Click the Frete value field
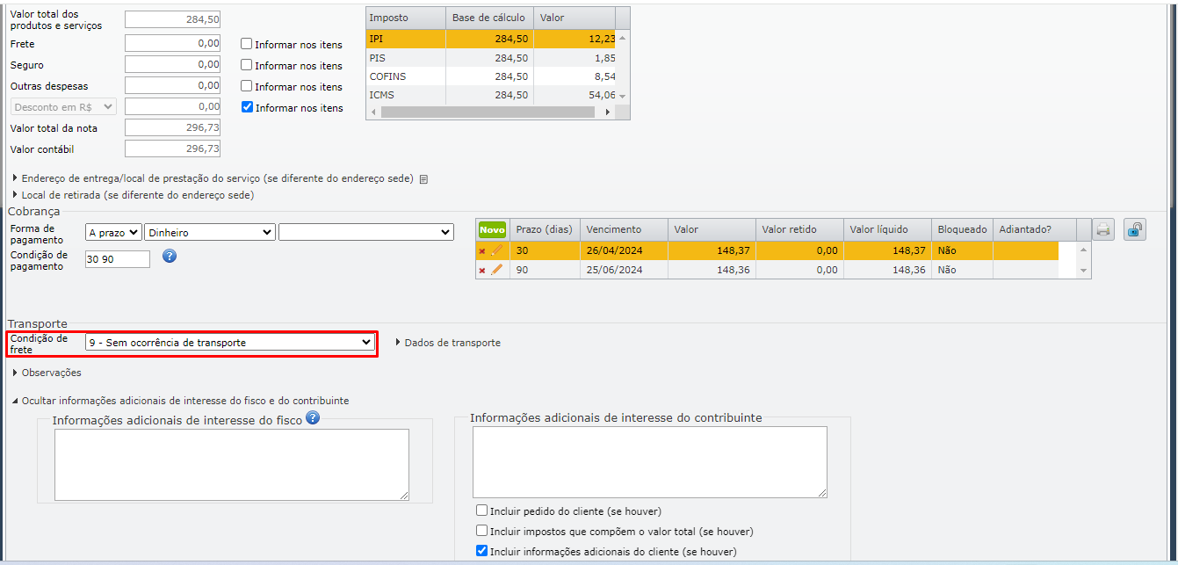1178x565 pixels. tap(172, 43)
